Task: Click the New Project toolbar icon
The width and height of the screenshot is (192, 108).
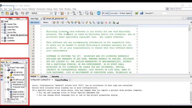Action: point(7,13)
